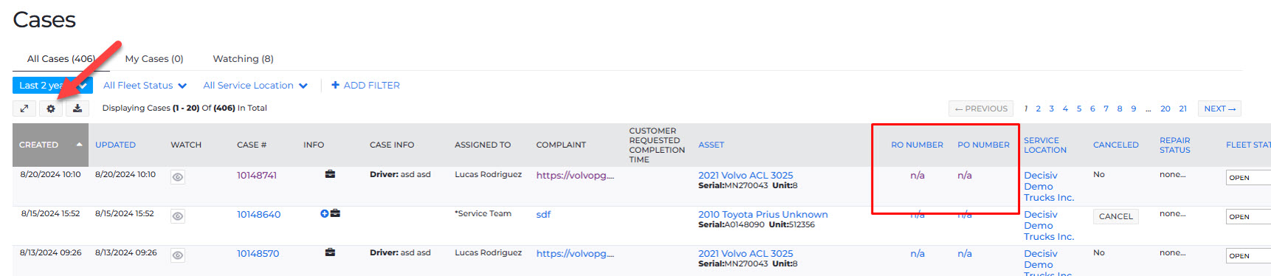
Task: Click RO number n/a for case 10148741
Action: point(917,176)
